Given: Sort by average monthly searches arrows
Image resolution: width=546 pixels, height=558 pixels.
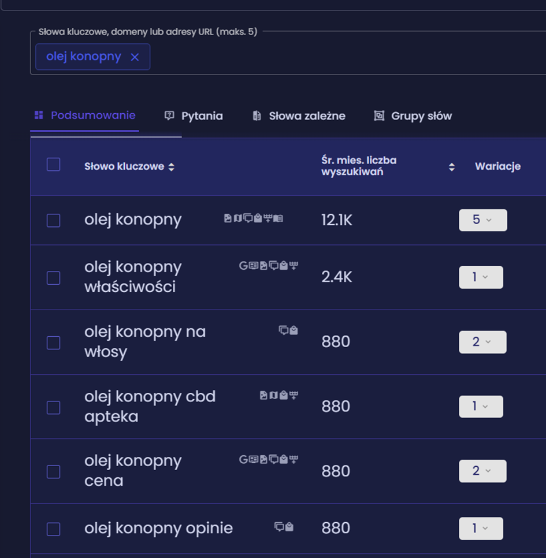Looking at the screenshot, I should [x=451, y=167].
